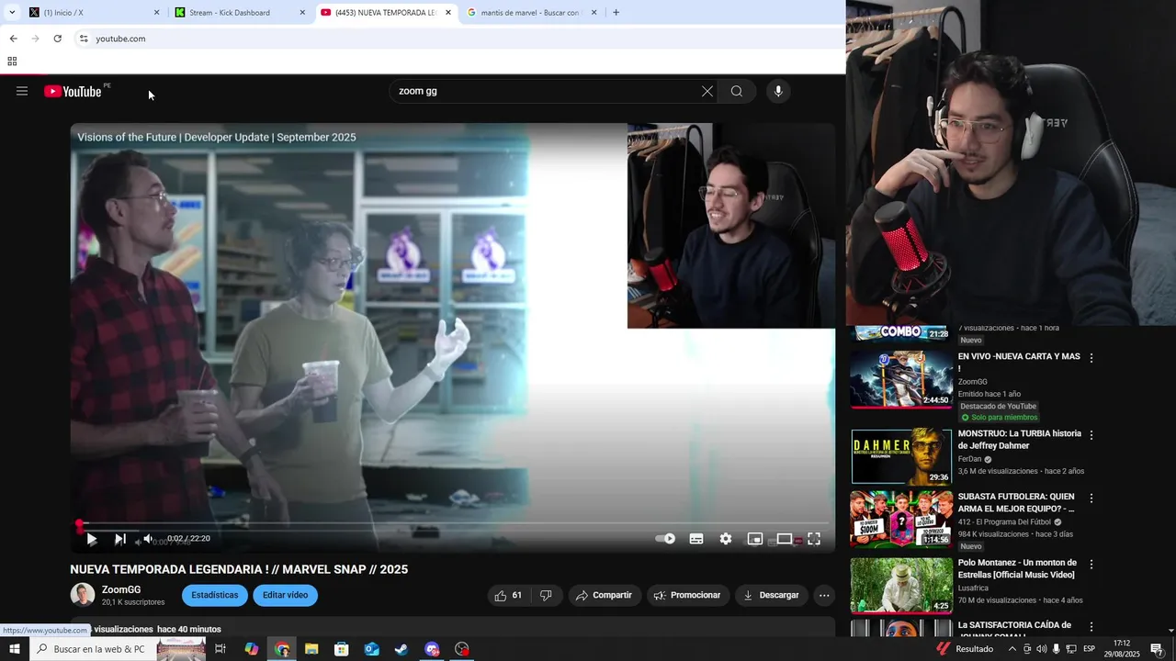Submit search with the magnifier button
The image size is (1176, 661).
(737, 91)
